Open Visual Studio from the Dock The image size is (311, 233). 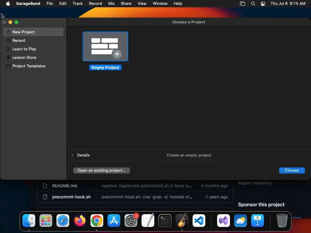coord(224,221)
